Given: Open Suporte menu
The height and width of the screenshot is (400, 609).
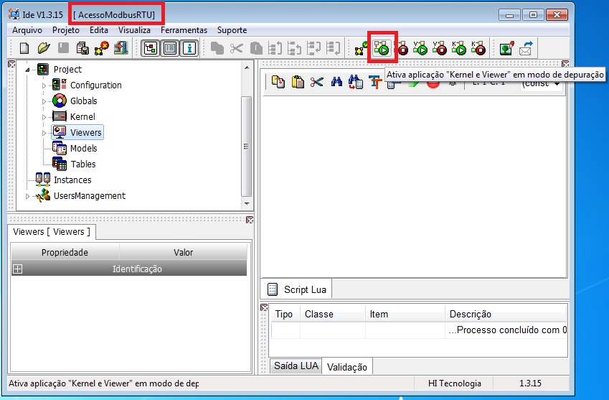Looking at the screenshot, I should [232, 30].
